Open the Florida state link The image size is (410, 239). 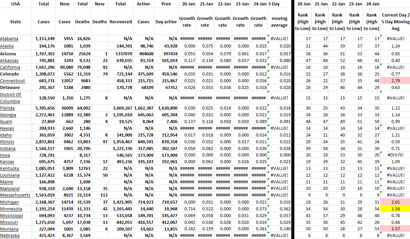[7, 108]
